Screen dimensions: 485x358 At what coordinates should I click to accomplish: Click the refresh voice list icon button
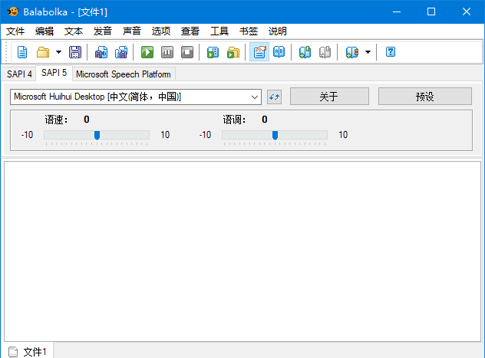(x=274, y=97)
